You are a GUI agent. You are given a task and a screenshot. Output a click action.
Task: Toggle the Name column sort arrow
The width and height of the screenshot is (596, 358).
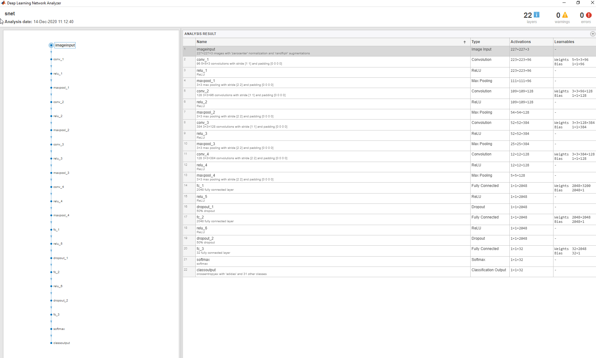click(465, 42)
